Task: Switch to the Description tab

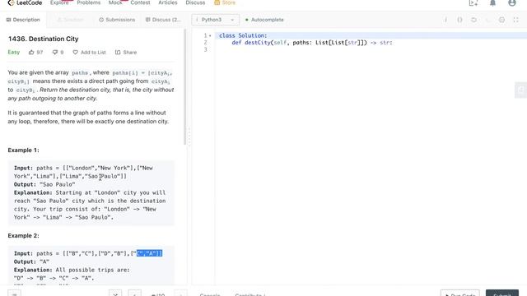Action: click(23, 20)
